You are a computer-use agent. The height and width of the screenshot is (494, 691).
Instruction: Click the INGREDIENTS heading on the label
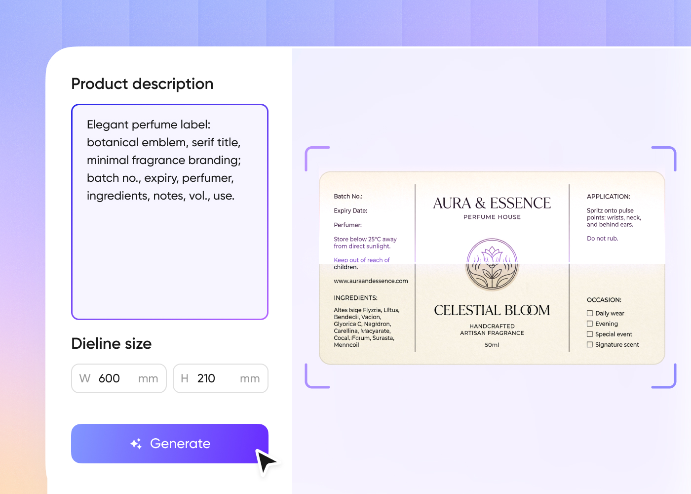tap(355, 298)
